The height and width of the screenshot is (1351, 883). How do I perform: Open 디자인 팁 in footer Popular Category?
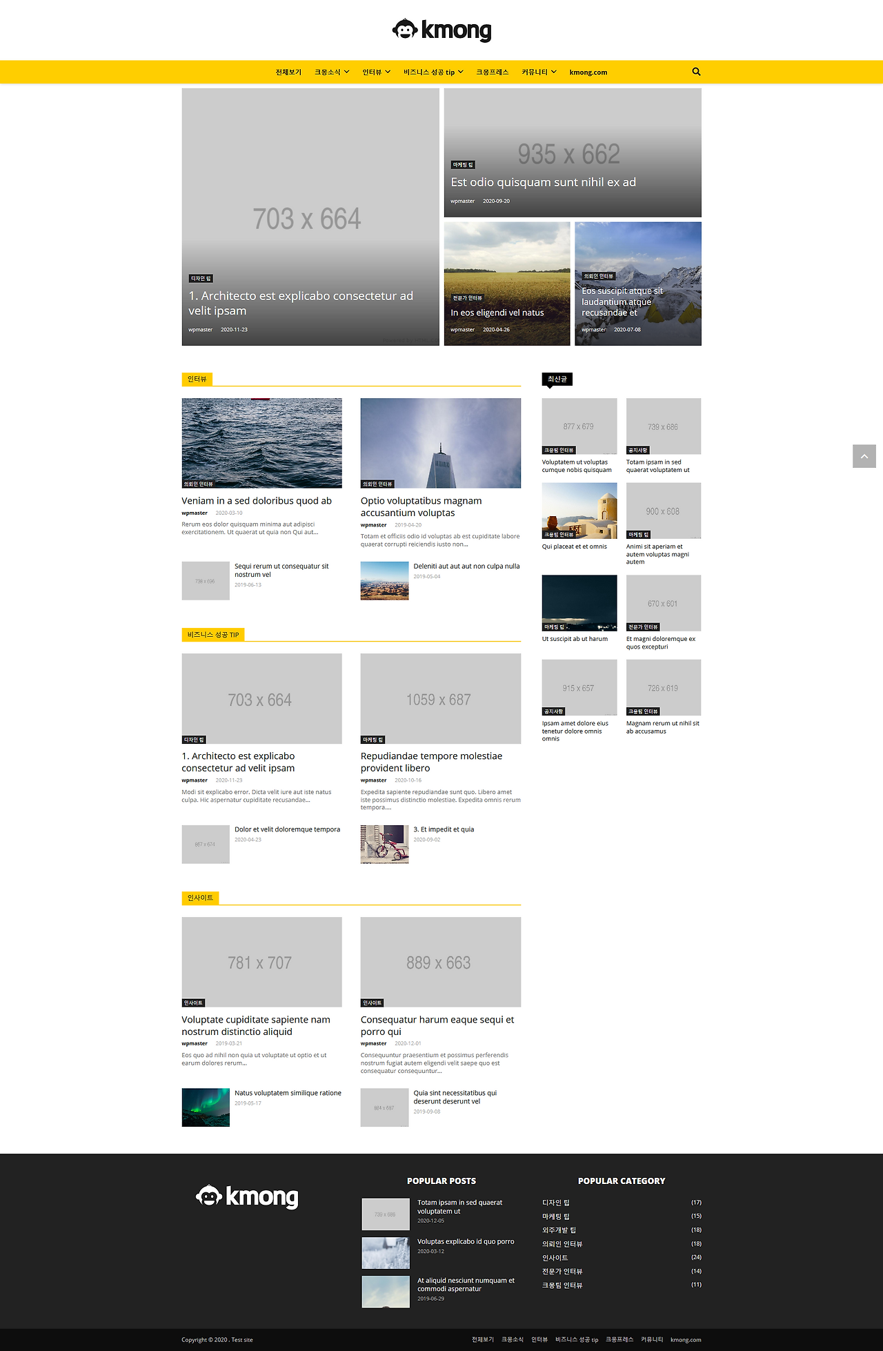(x=556, y=1203)
